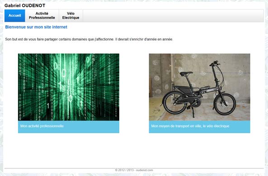Open the green binary code image

pos(69,87)
